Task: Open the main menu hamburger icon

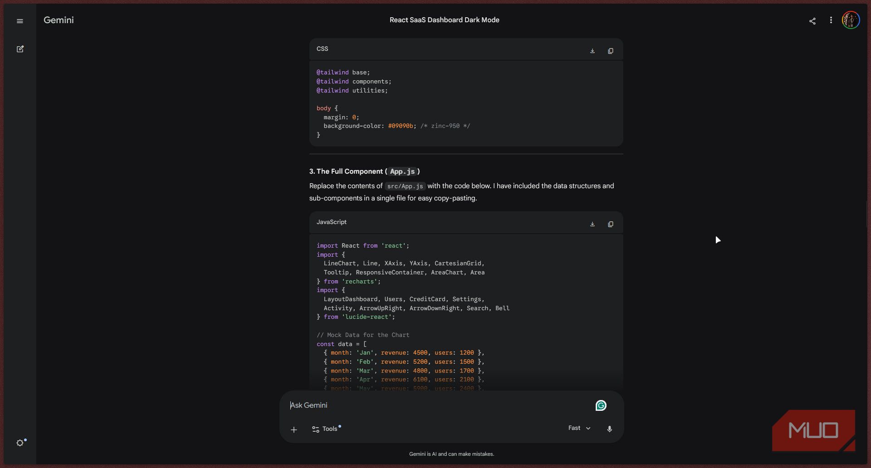Action: (20, 21)
